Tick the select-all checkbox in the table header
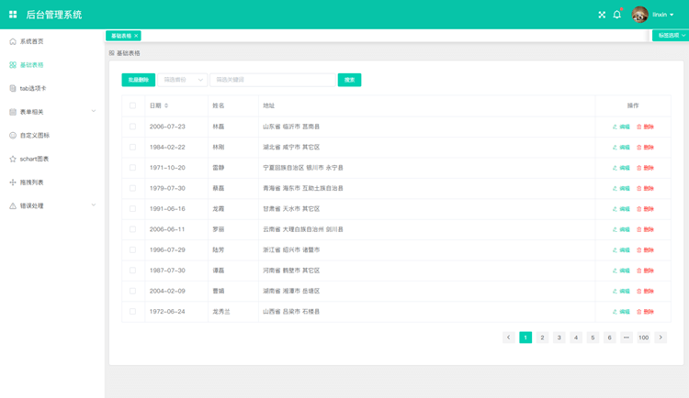Image resolution: width=689 pixels, height=398 pixels. [x=132, y=105]
